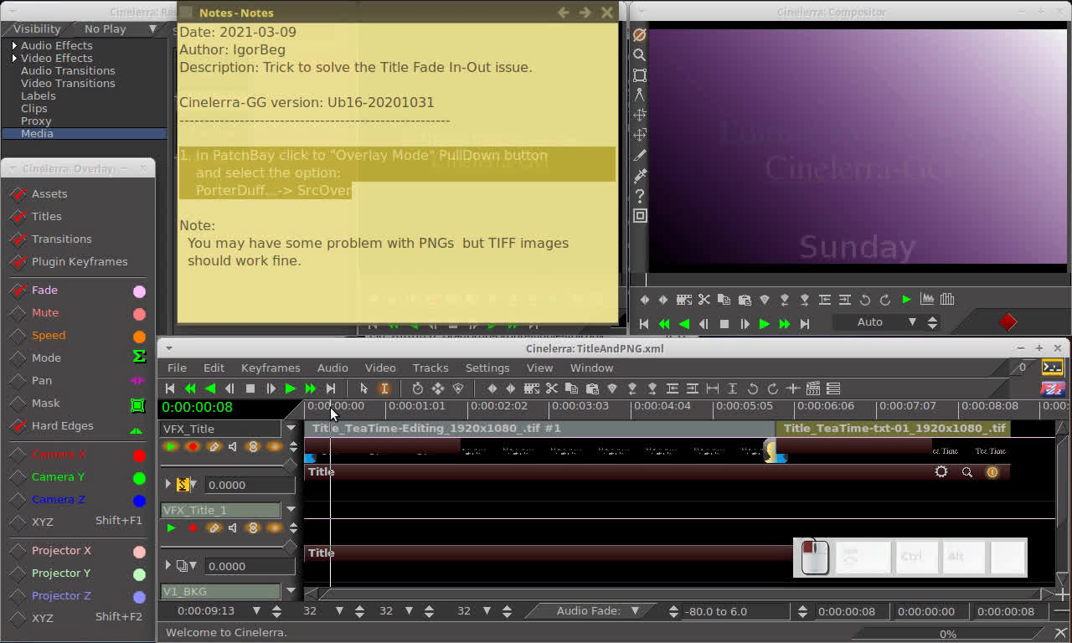Select Labels folder in Resources list
The image size is (1072, 643).
[39, 95]
